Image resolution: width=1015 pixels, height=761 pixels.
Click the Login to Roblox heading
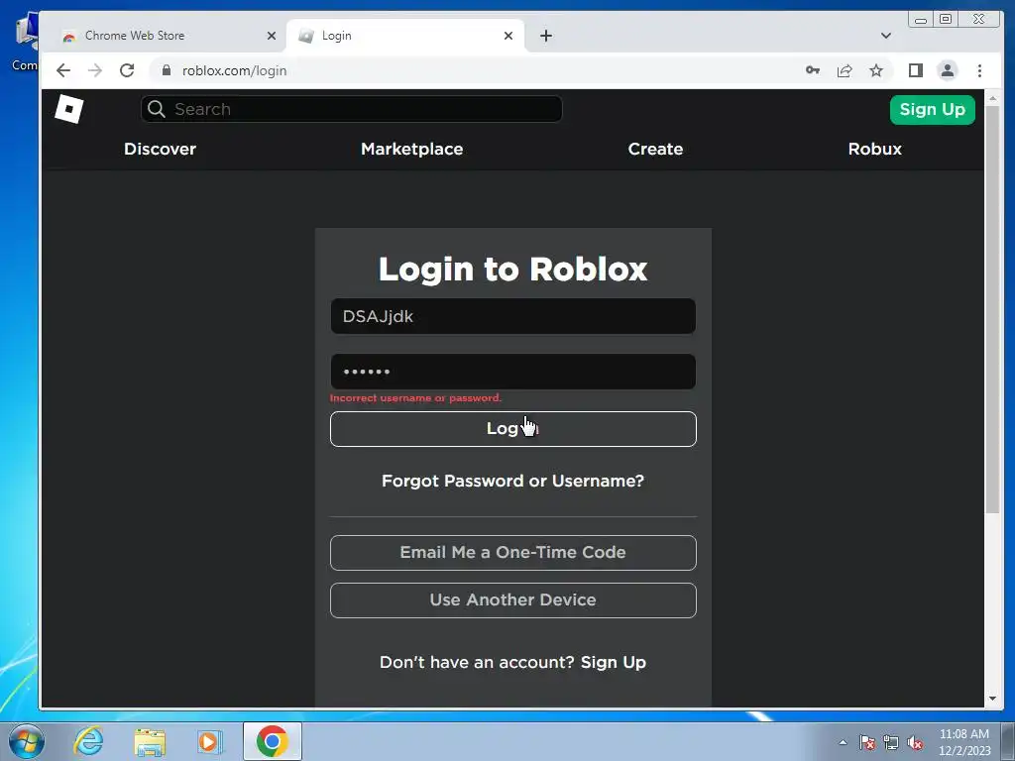512,269
